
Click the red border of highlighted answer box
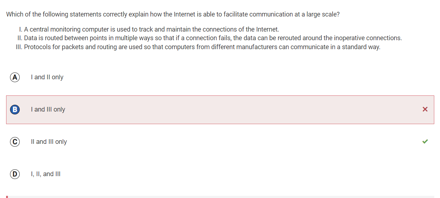coord(220,96)
